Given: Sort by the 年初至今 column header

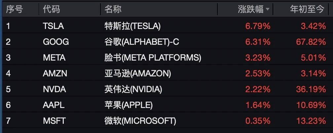Looking at the screenshot, I should pyautogui.click(x=307, y=9).
